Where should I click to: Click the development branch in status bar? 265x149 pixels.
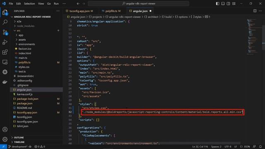click(x=18, y=147)
